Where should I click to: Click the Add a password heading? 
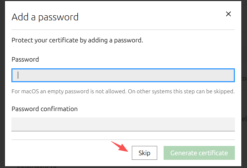pos(45,17)
